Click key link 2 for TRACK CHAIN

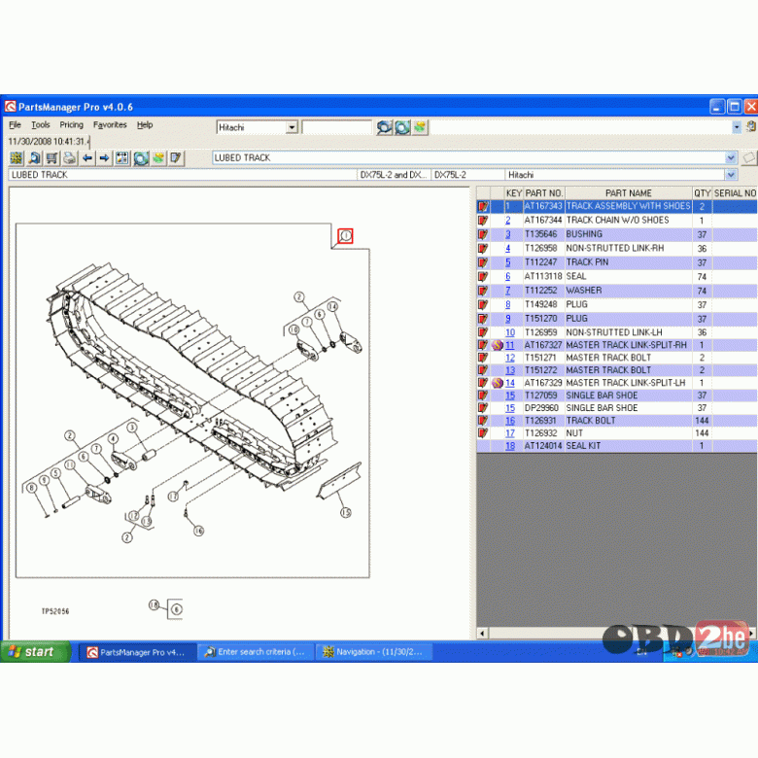point(507,221)
